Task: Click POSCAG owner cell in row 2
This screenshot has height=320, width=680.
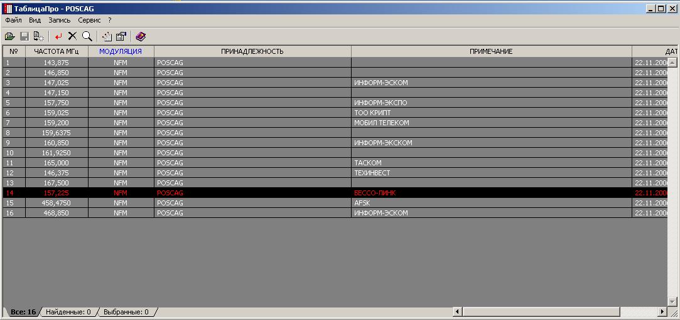Action: [x=252, y=73]
